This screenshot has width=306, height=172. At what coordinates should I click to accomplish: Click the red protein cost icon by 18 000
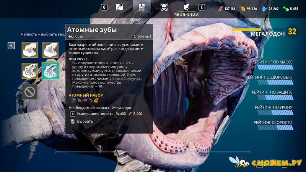coord(130,114)
